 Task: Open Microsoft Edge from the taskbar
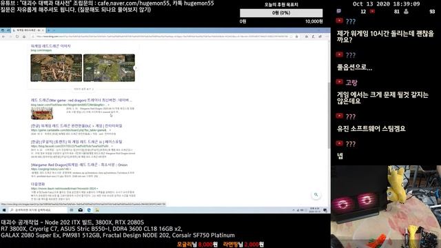[89, 210]
